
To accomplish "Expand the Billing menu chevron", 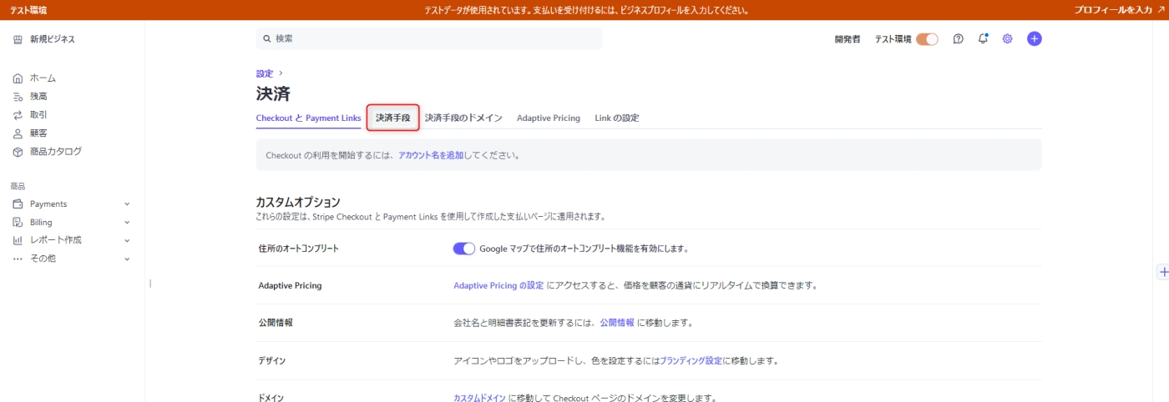I will [127, 223].
